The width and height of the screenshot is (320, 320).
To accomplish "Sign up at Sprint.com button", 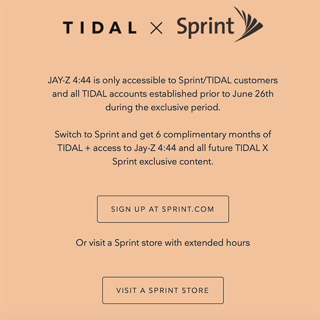I will pyautogui.click(x=163, y=209).
